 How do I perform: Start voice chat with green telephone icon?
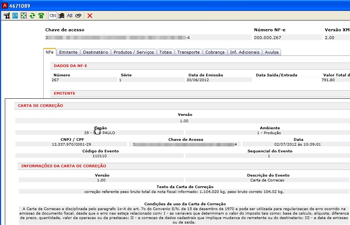coord(41,16)
